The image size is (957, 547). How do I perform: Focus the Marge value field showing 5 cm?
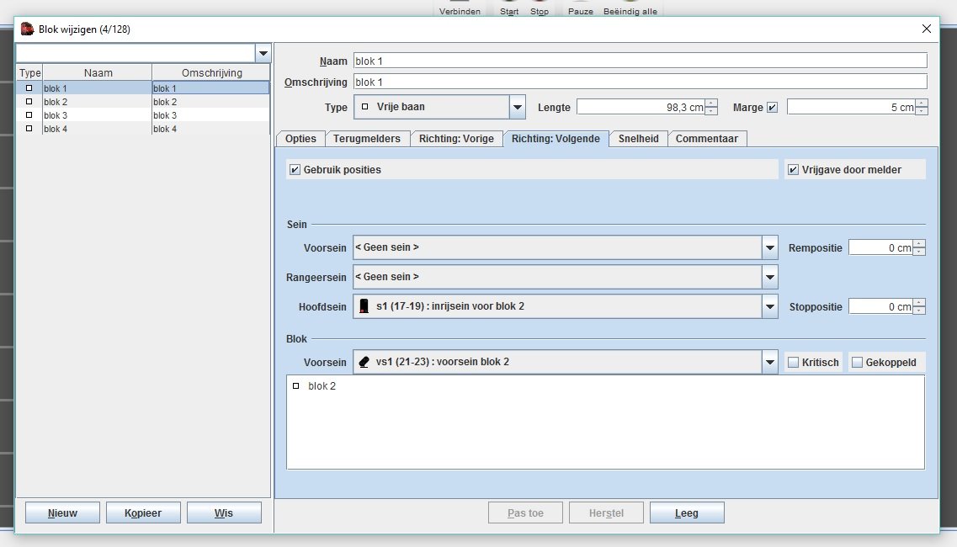coord(852,108)
